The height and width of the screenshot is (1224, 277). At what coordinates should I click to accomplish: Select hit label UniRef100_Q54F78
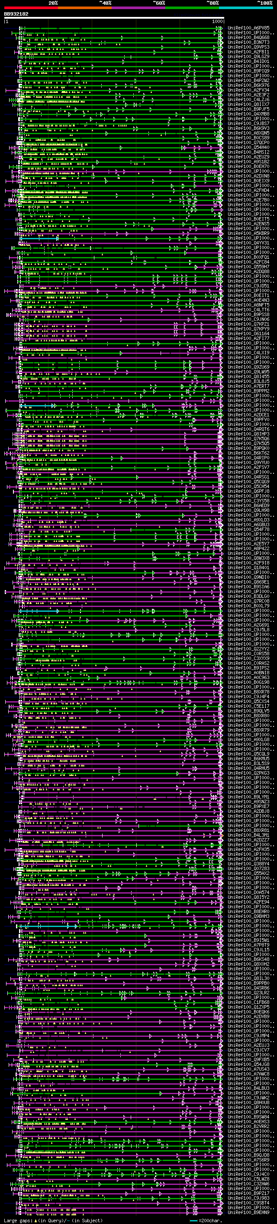point(248,529)
